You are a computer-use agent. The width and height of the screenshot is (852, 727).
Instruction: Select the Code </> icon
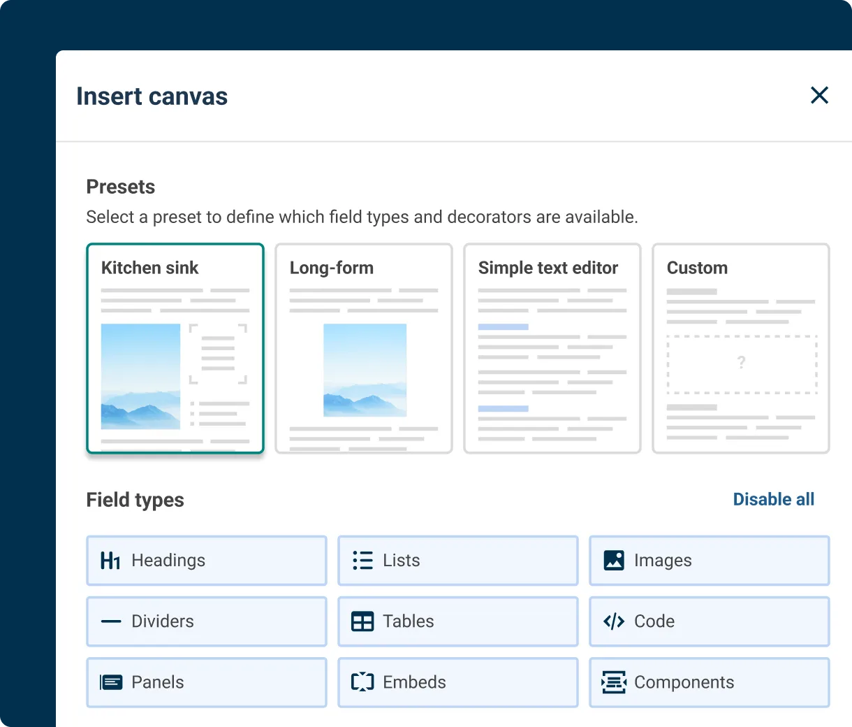pyautogui.click(x=613, y=621)
